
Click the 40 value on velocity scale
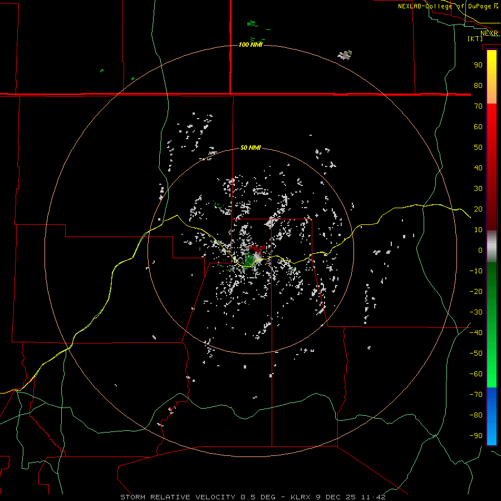(478, 168)
